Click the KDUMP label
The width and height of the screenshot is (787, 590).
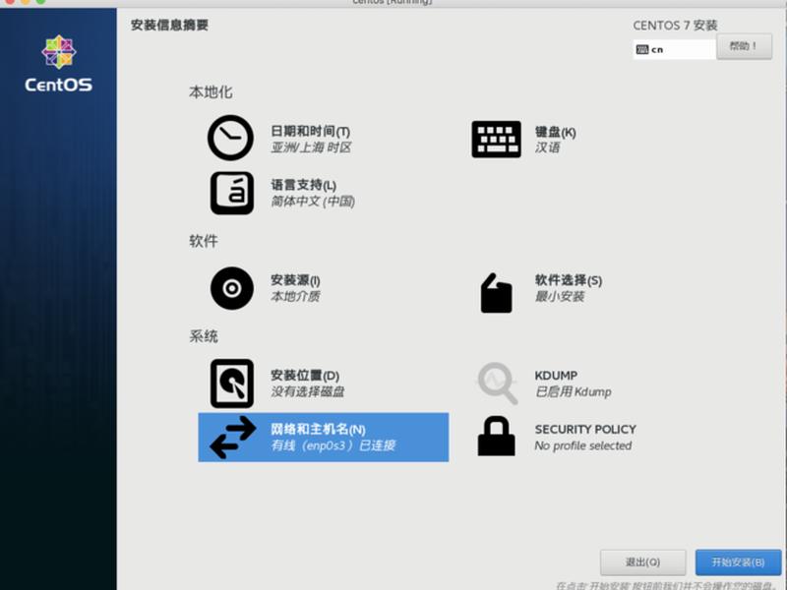pos(556,376)
